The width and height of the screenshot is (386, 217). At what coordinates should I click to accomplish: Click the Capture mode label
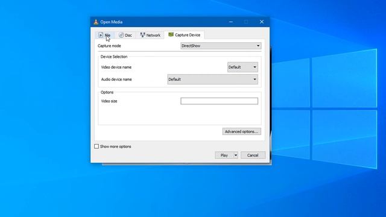click(109, 46)
